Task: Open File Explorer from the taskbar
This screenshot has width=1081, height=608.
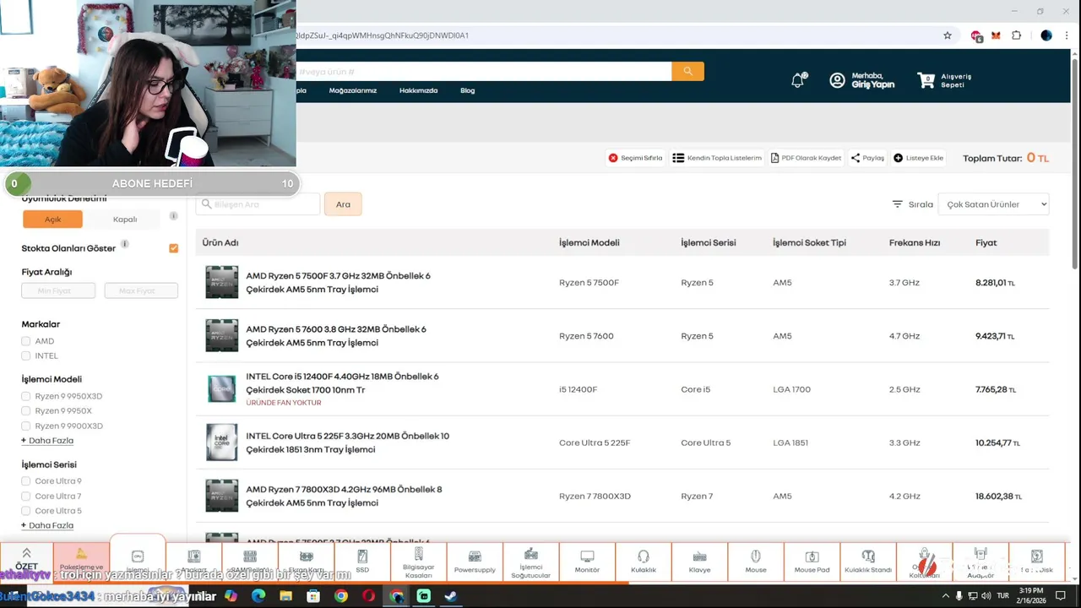Action: point(285,596)
